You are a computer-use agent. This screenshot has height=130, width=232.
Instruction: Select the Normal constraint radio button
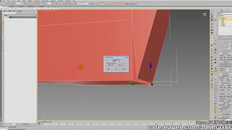(x=225, y=81)
